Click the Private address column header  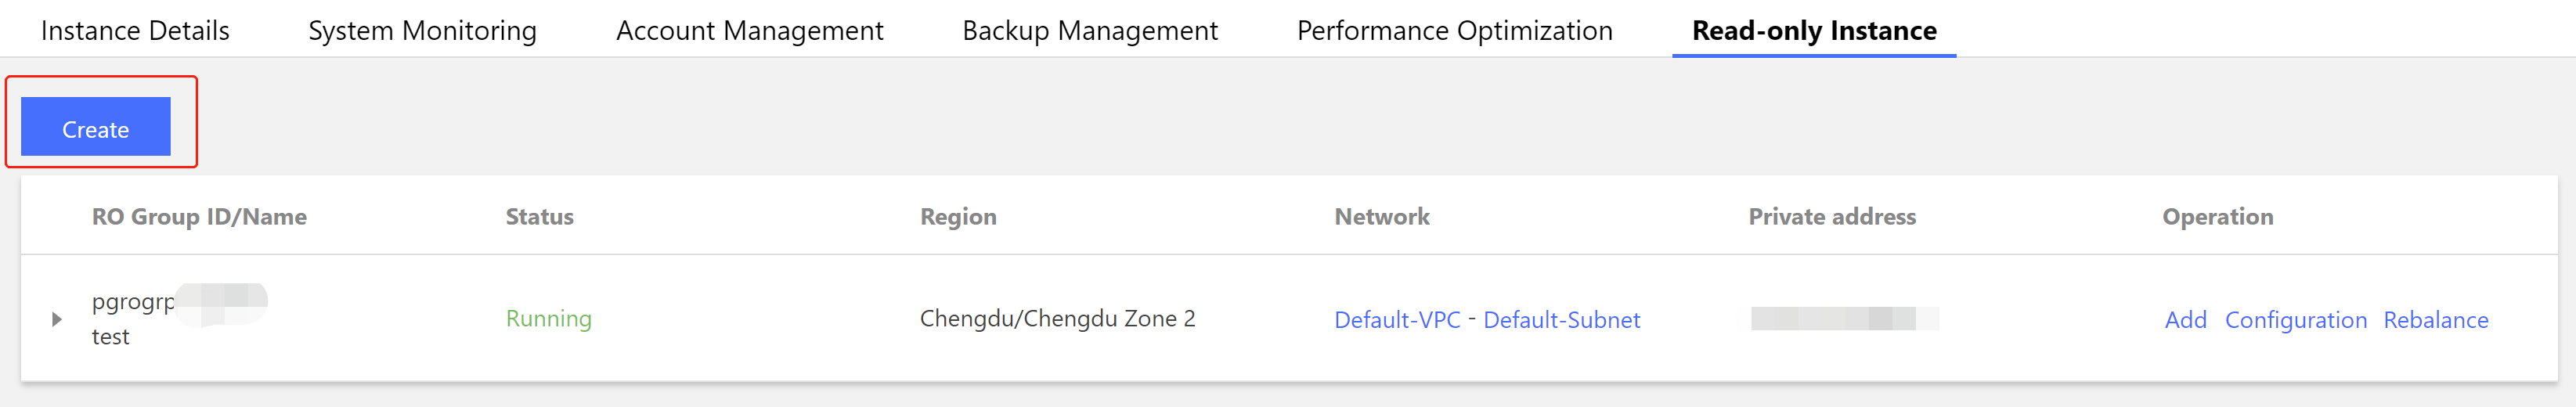click(x=1831, y=217)
